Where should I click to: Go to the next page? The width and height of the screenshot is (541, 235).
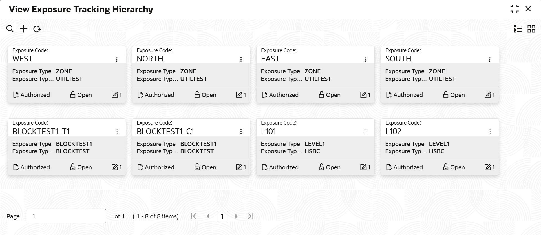tap(236, 216)
